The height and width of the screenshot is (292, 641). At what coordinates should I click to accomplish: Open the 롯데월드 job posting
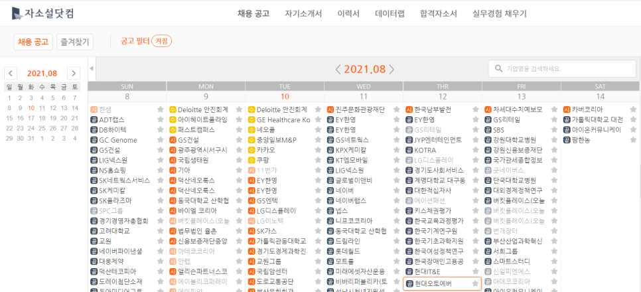tap(348, 251)
